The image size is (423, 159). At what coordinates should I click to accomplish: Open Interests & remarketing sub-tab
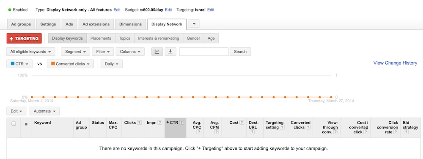click(x=159, y=38)
